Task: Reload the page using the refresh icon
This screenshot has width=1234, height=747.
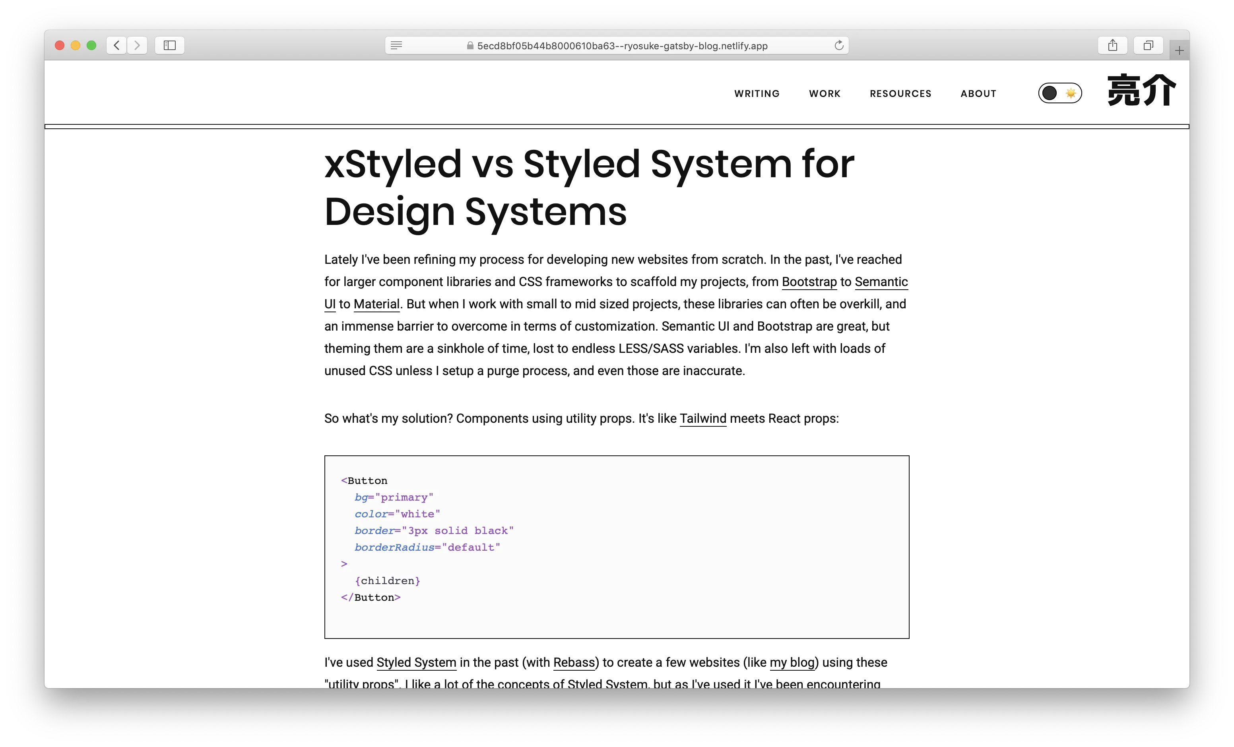Action: (x=839, y=45)
